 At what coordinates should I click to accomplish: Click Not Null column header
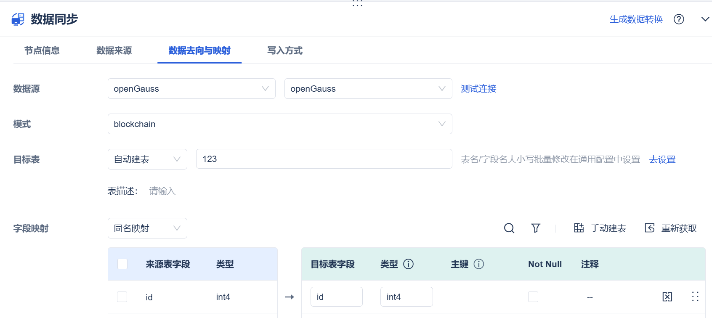(545, 264)
